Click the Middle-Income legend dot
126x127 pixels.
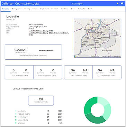(16, 117)
